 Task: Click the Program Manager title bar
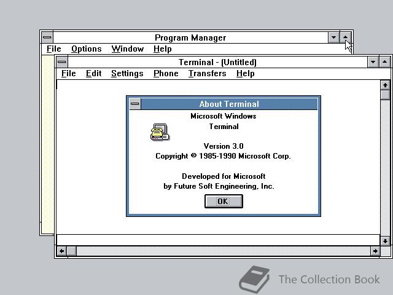190,37
